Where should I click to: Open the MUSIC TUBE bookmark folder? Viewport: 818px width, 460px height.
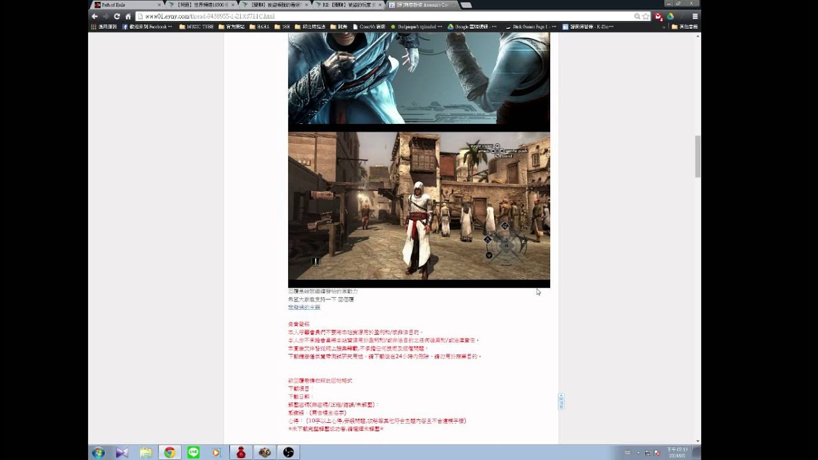coord(196,27)
